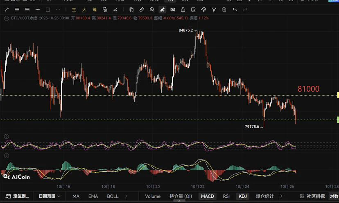Screen dimensions: 339x203
Task: Show more drawing tools via ellipsis
Action: 58,9
